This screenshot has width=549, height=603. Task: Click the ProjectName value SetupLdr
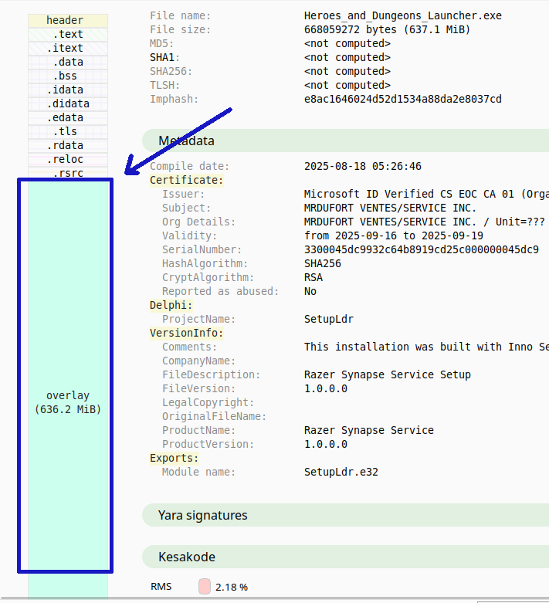tap(329, 319)
